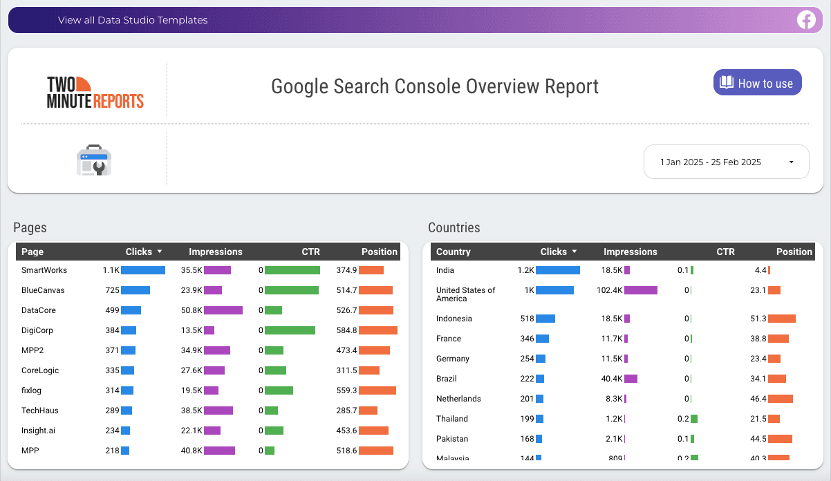The height and width of the screenshot is (481, 831).
Task: Sort Pages table by Page column header
Action: pos(32,252)
